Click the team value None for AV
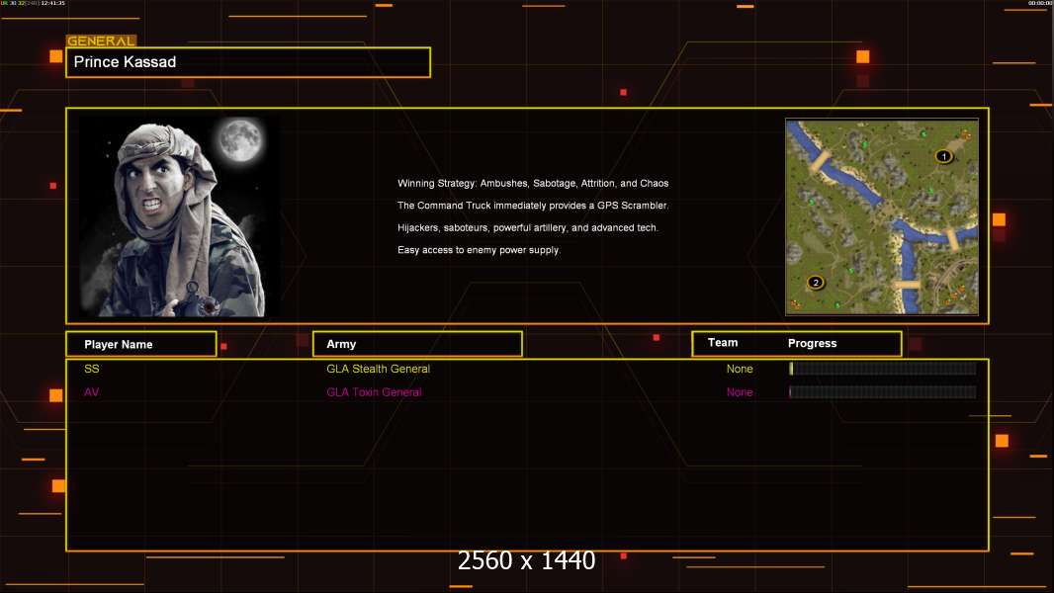The image size is (1054, 593). click(x=740, y=392)
